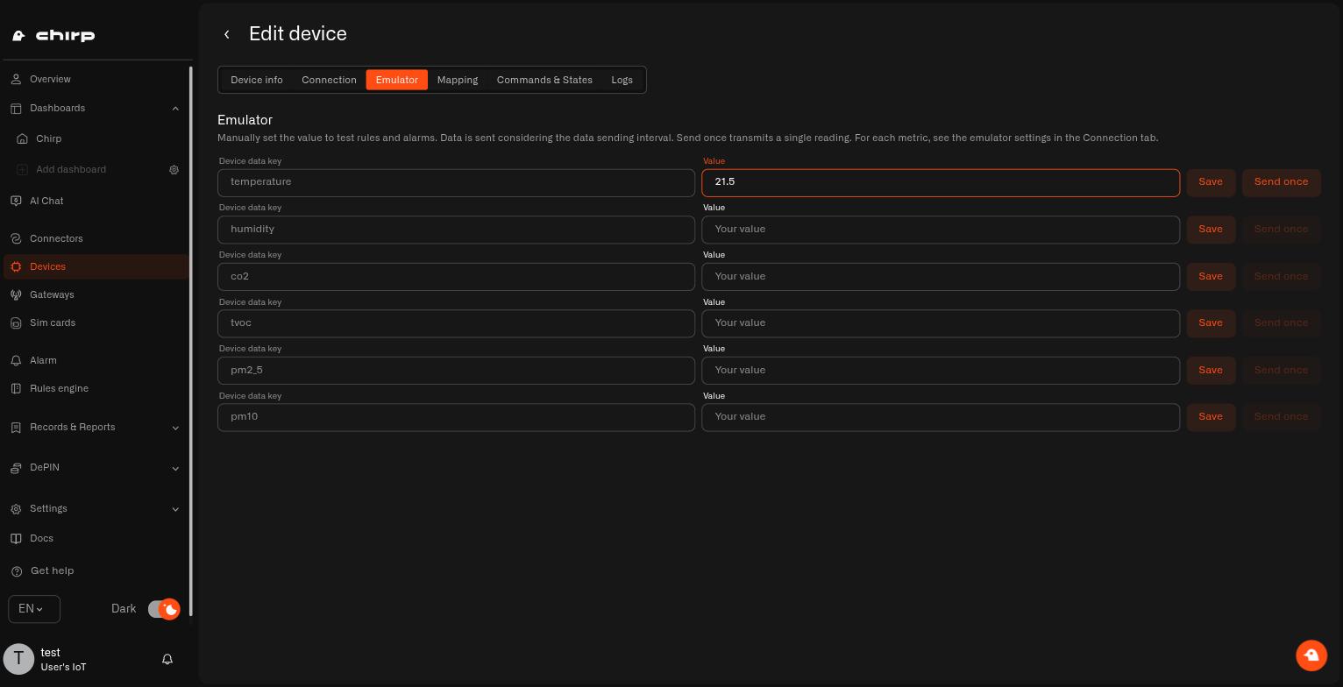Save the pm2_5 value

[1211, 371]
